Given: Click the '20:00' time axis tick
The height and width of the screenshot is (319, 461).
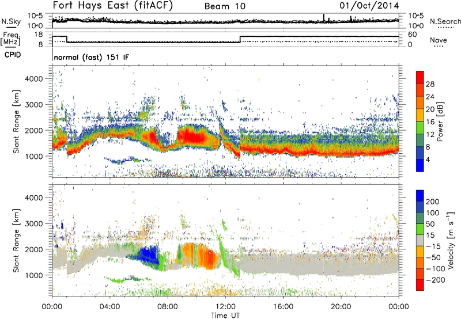Looking at the screenshot, I should click(341, 306).
